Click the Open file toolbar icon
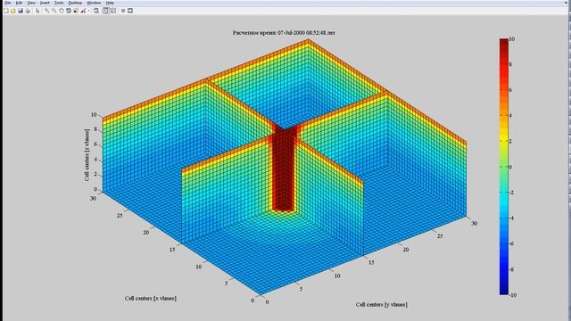This screenshot has width=571, height=321. 13,11
